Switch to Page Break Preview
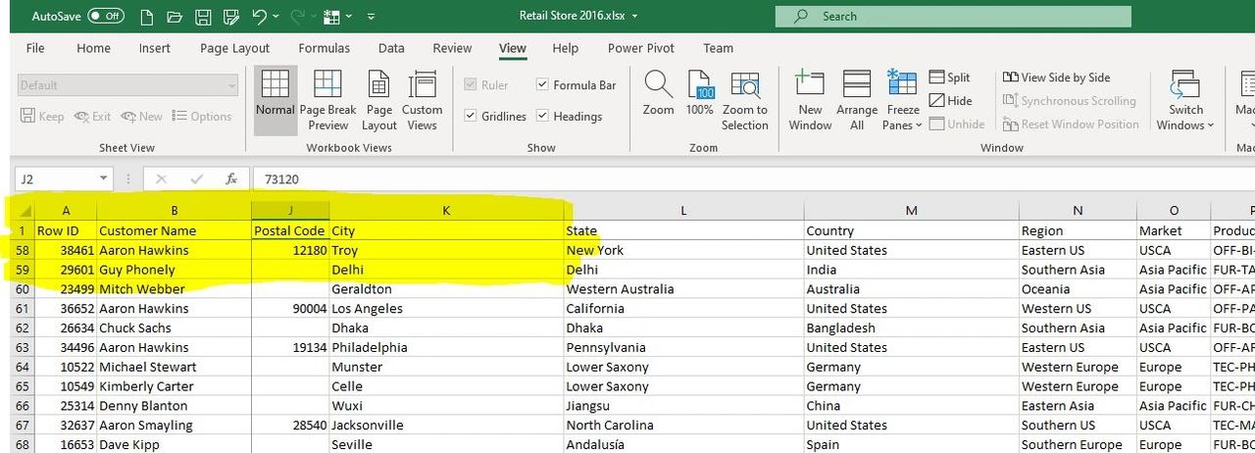The width and height of the screenshot is (1255, 453). point(328,86)
